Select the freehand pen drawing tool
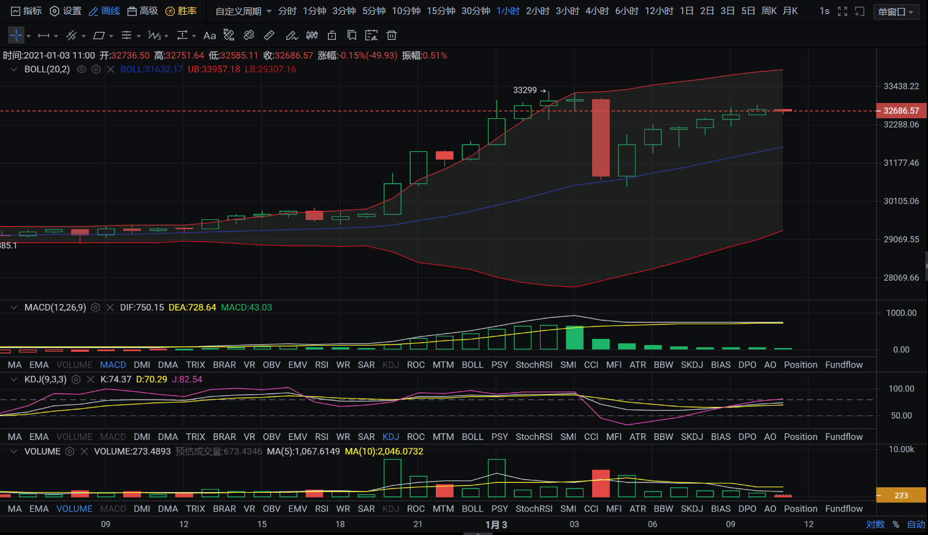The width and height of the screenshot is (928, 535). [291, 36]
